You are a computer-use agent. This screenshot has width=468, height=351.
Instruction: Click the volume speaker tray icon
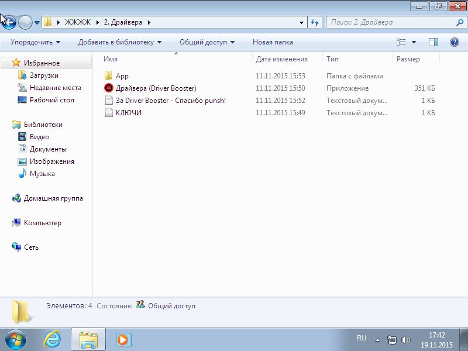click(x=406, y=340)
